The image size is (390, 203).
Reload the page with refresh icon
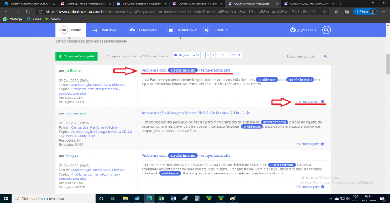(x=28, y=11)
